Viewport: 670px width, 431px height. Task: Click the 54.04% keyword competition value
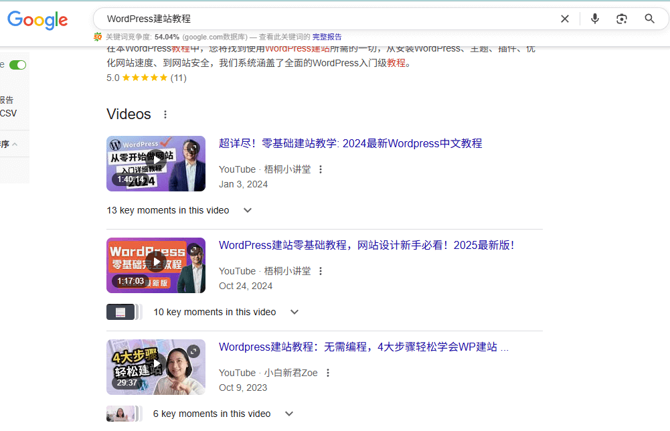coord(167,37)
